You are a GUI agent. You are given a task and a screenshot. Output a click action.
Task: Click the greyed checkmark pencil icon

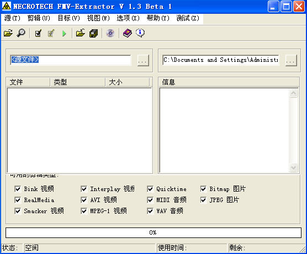(51, 33)
